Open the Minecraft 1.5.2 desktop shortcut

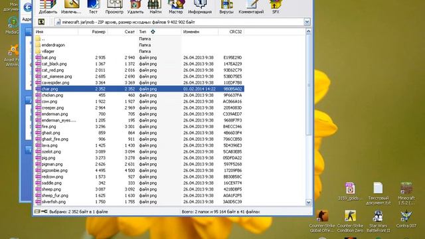[406, 193]
